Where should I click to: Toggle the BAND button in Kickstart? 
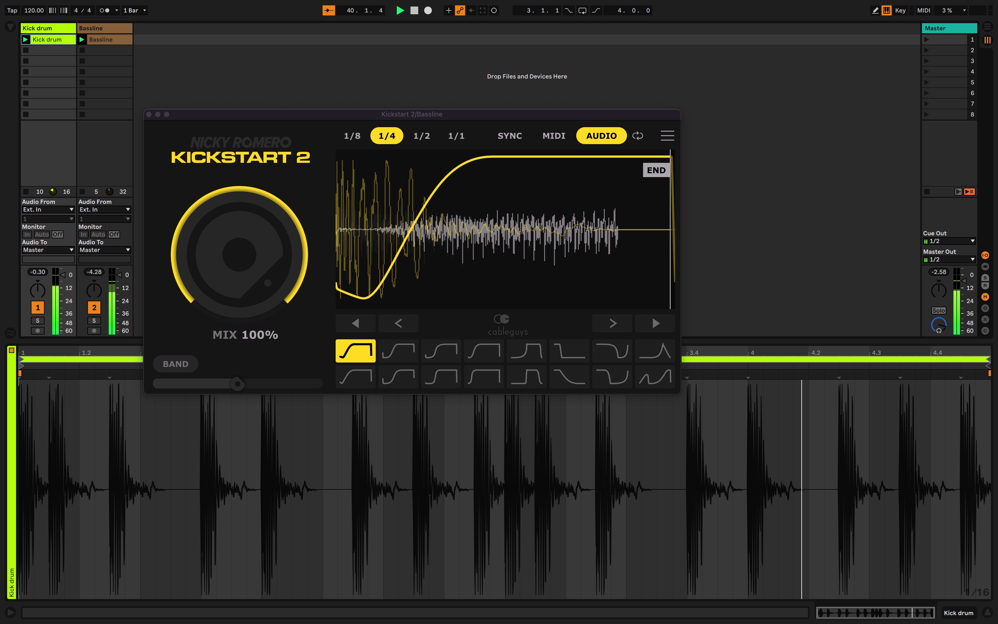(176, 364)
